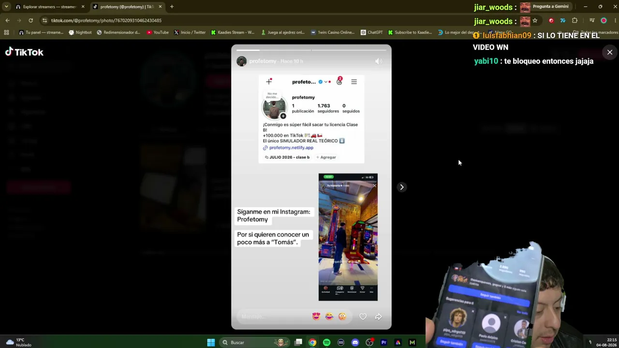Open Spotify from the taskbar
619x348 pixels.
326,343
